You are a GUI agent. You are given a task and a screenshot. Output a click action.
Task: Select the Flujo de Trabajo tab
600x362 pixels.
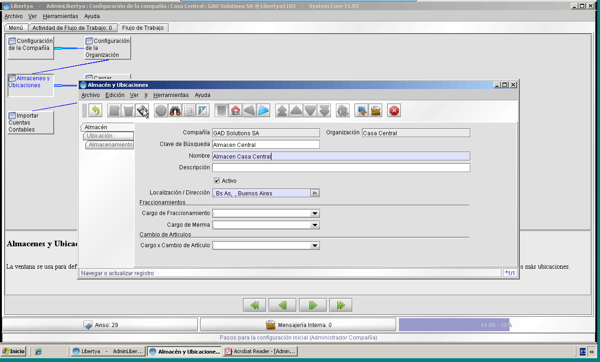tap(143, 28)
